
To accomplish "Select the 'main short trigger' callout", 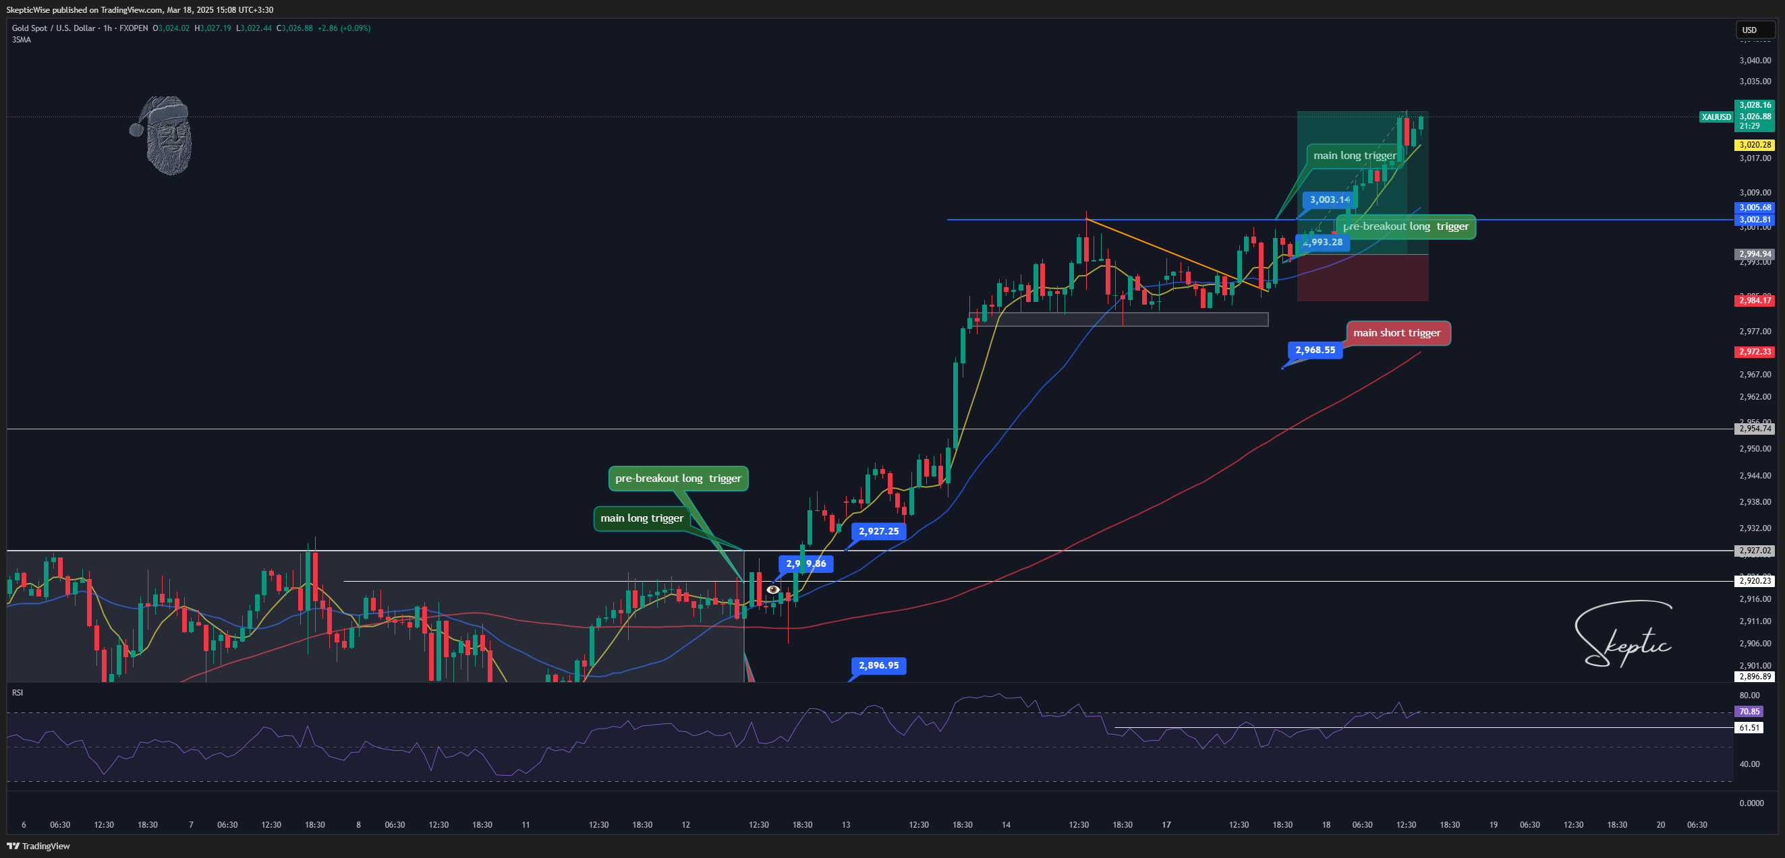I will [1397, 332].
